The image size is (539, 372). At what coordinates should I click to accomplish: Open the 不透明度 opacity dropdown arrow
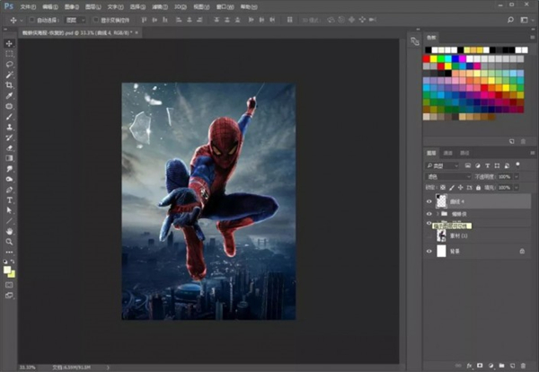(x=517, y=177)
